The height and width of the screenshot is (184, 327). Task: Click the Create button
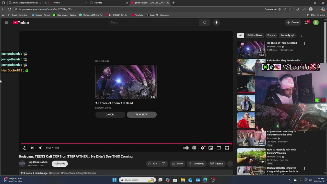point(293,22)
